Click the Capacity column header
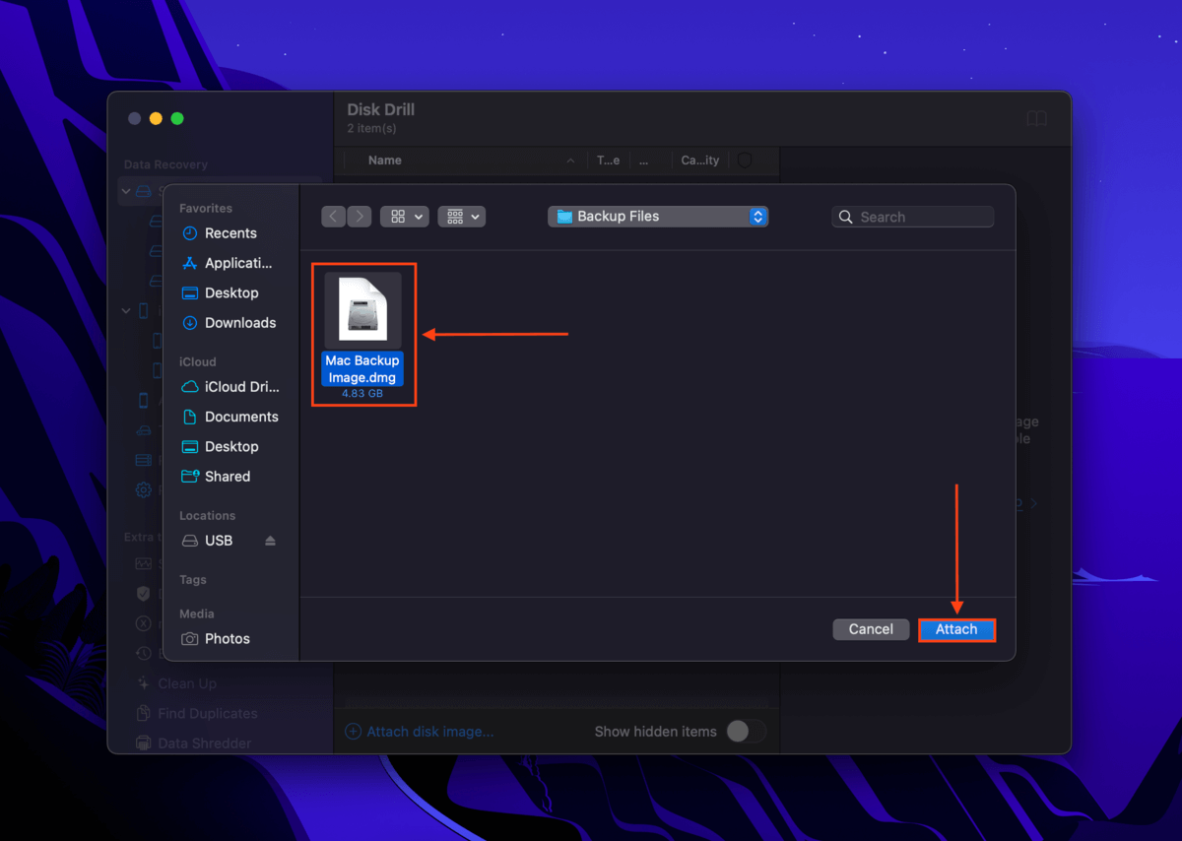 (700, 161)
